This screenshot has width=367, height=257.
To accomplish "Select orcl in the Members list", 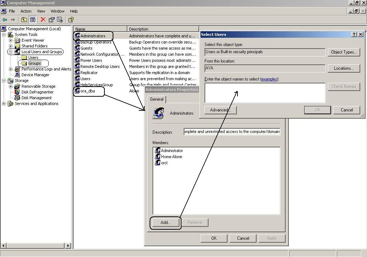I will coord(164,163).
